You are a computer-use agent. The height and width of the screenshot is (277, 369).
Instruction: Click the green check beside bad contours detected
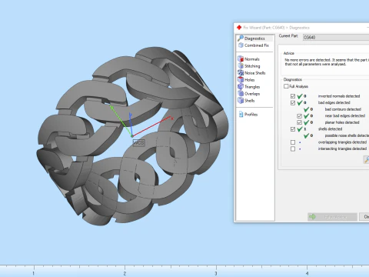point(306,109)
